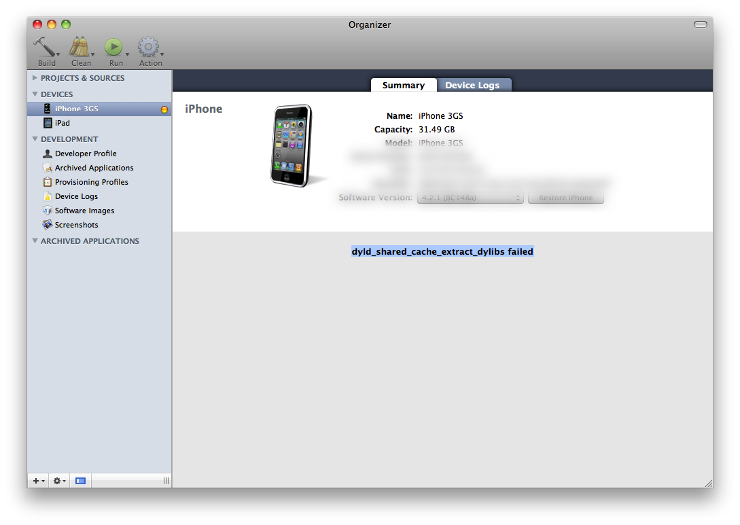Collapse the Development section
The image size is (740, 525).
35,139
